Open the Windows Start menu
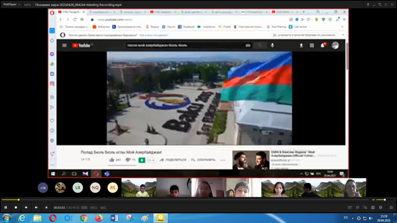Image resolution: width=397 pixels, height=223 pixels. coord(7,218)
